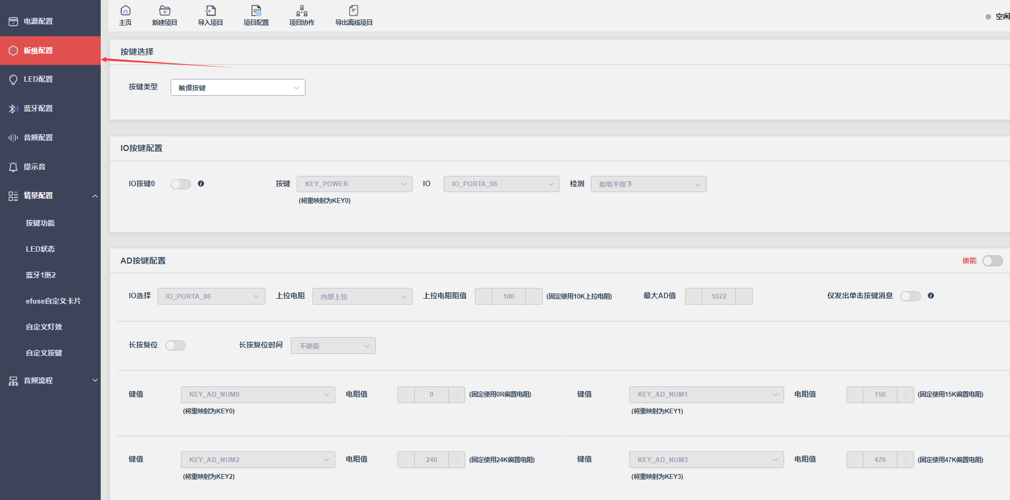Increase the KEY_AD_NUM1 电阻值 stepper
The width and height of the screenshot is (1010, 500).
coord(905,394)
